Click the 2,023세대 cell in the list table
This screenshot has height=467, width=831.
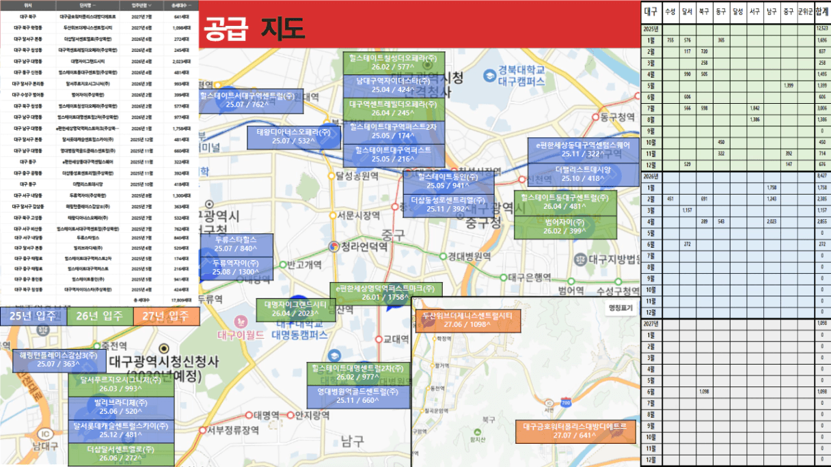(181, 61)
